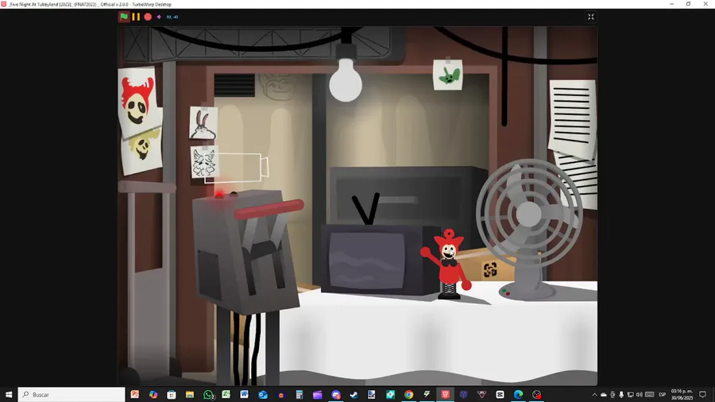Viewport: 715px width, 402px height.
Task: Open Microsoft Edge from the taskbar
Action: [x=518, y=394]
